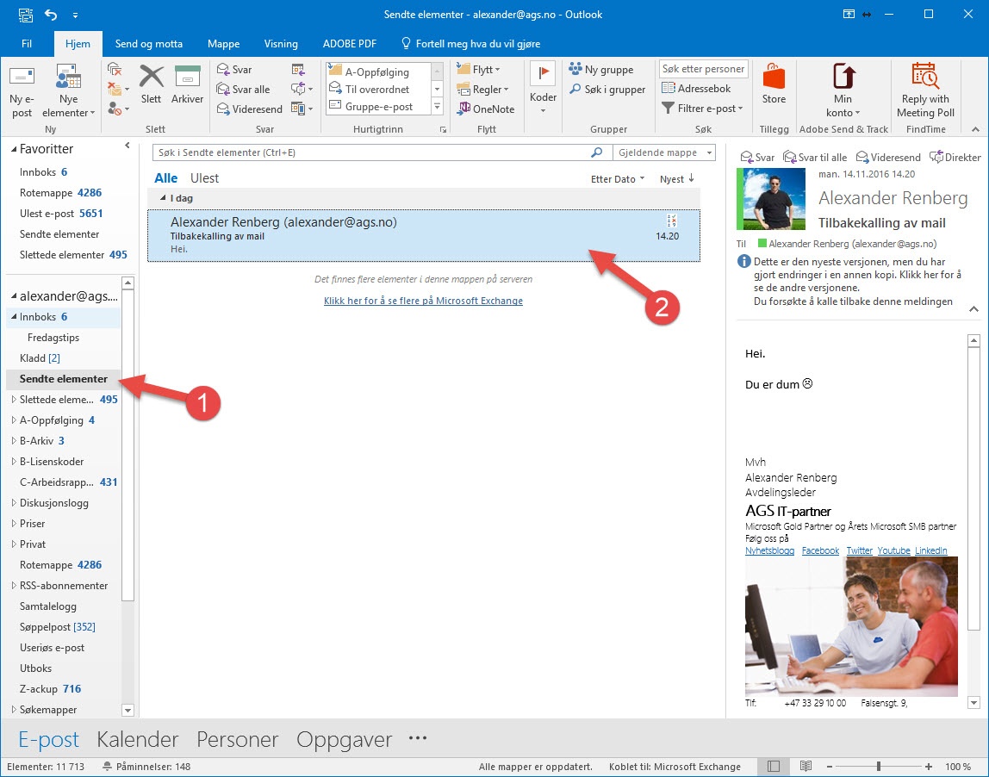The image size is (989, 777).
Task: Toggle the Ulest unread filter
Action: [x=204, y=178]
